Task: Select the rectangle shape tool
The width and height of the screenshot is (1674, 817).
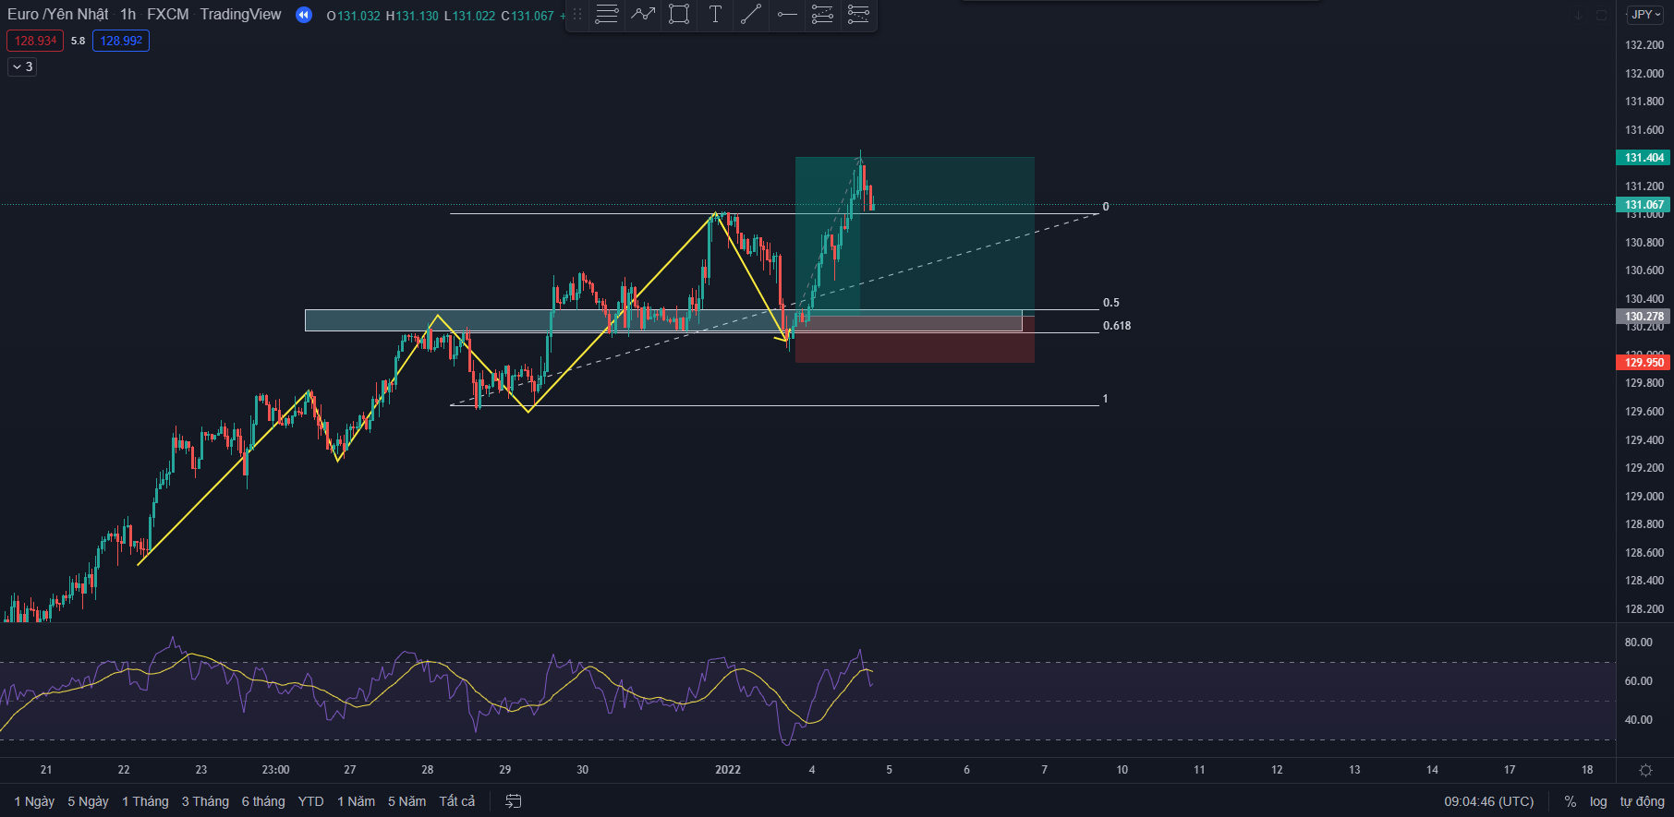Action: [x=679, y=15]
